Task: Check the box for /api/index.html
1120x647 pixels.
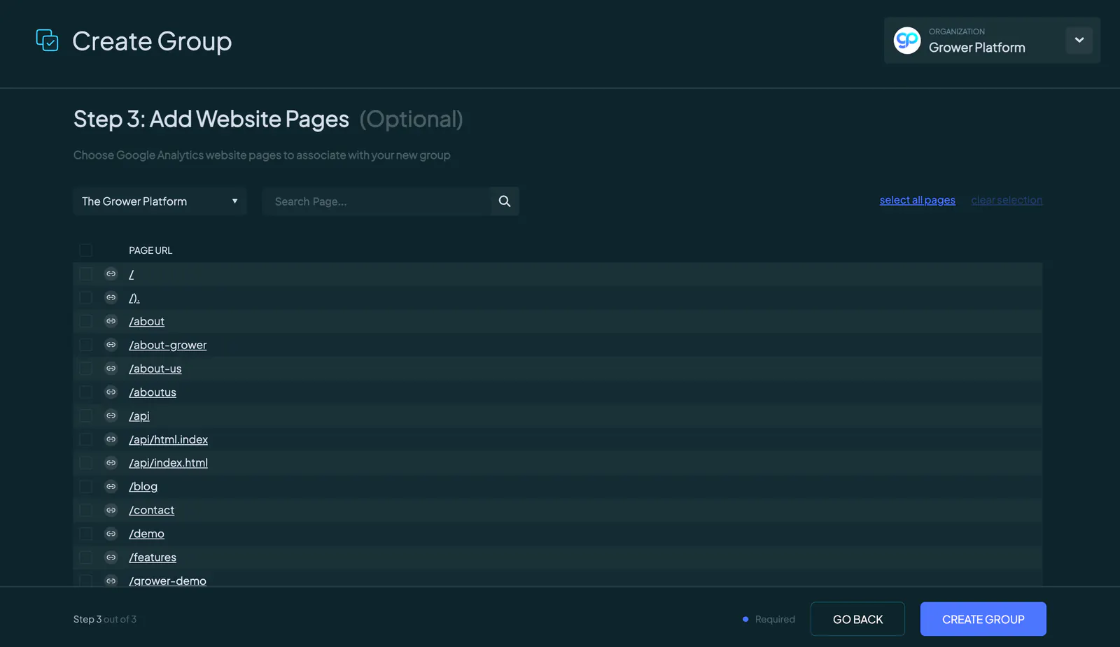Action: [85, 463]
